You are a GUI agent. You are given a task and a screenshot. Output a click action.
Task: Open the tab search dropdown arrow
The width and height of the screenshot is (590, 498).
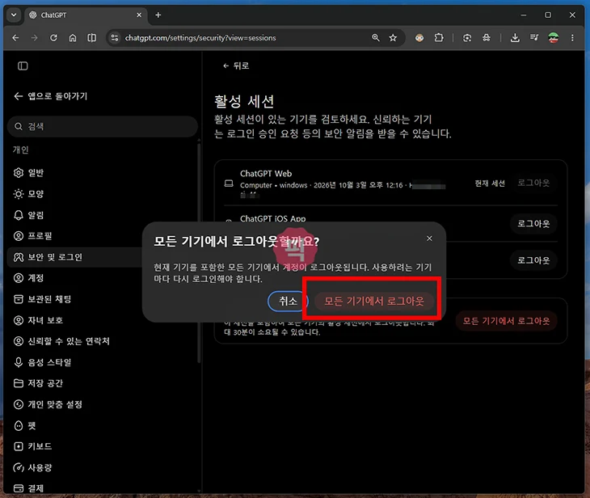(x=14, y=15)
